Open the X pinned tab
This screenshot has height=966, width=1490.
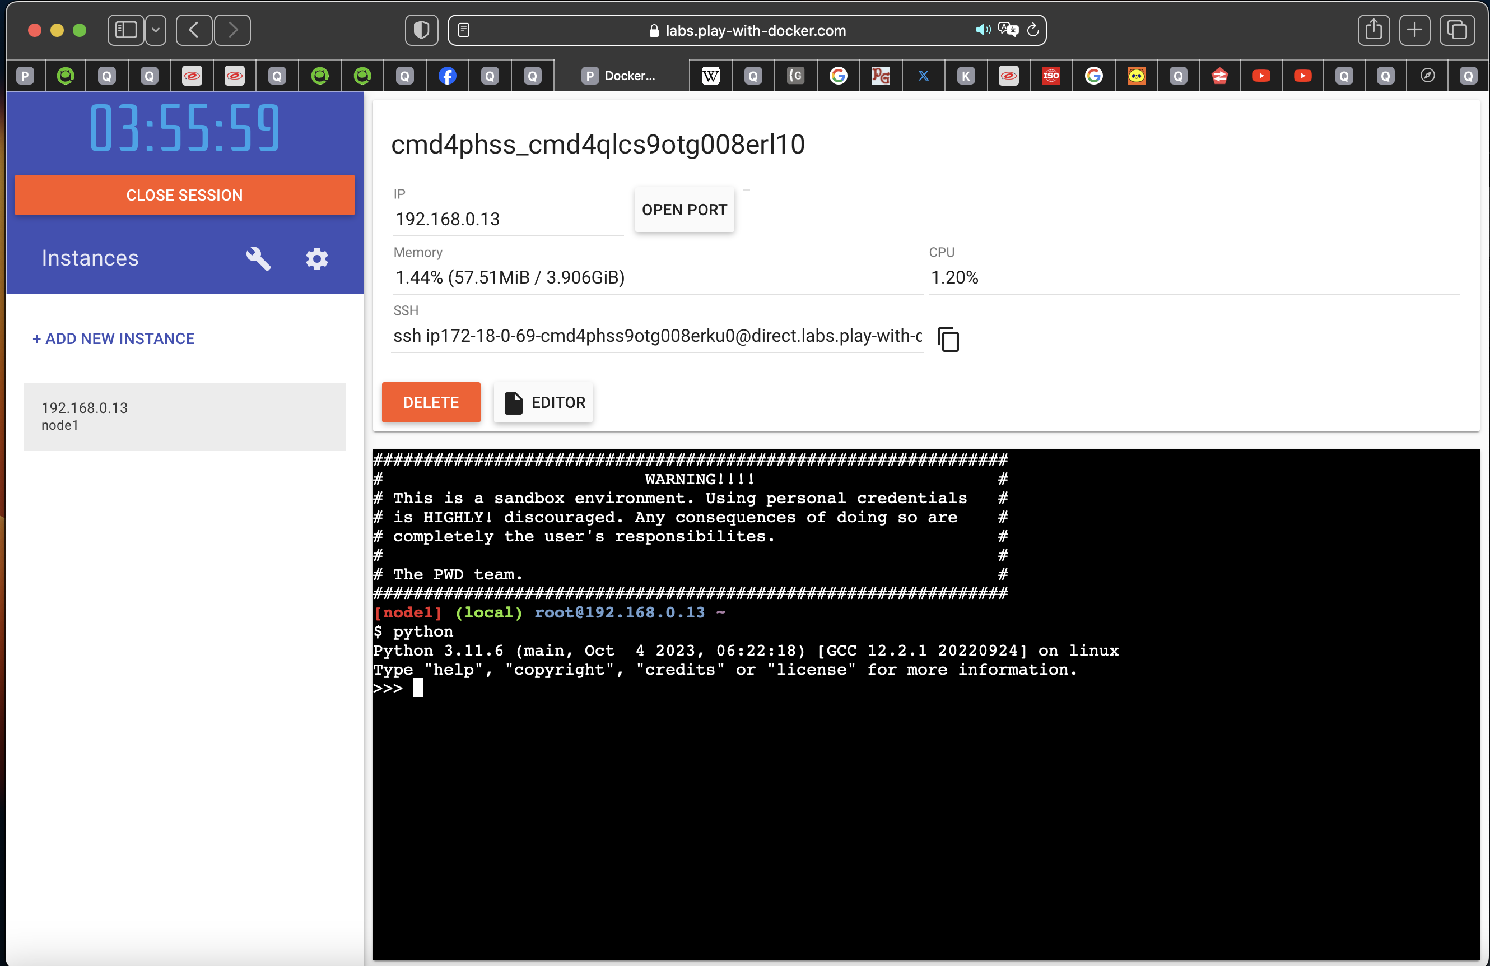click(924, 75)
